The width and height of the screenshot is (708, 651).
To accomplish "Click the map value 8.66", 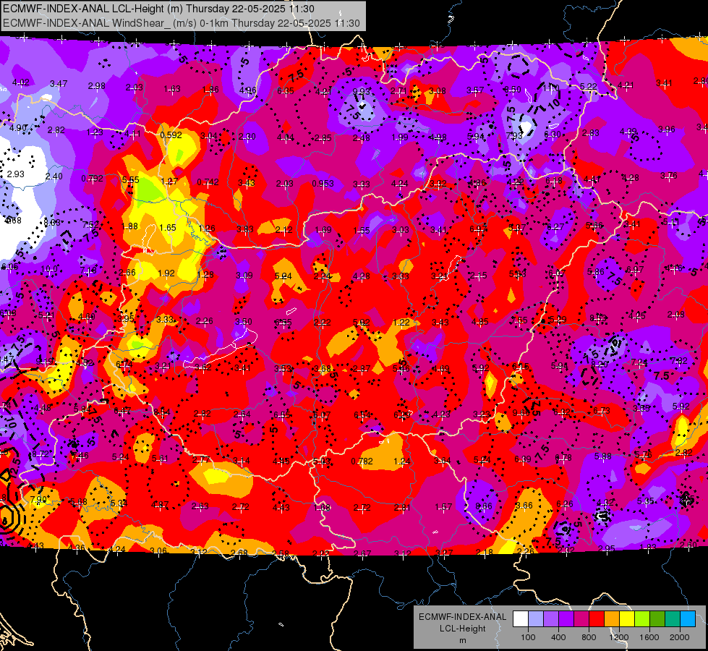I will 484,506.
